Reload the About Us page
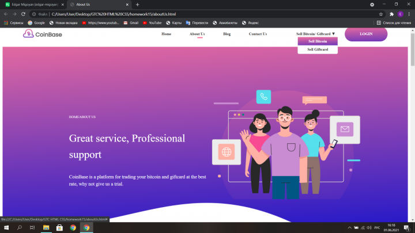This screenshot has height=233, width=415. tap(23, 14)
